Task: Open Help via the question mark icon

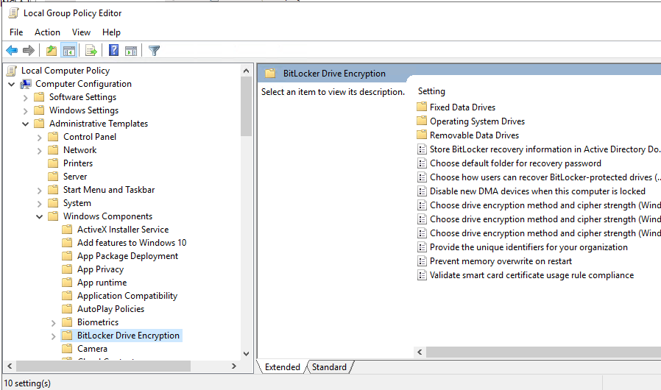Action: point(114,51)
